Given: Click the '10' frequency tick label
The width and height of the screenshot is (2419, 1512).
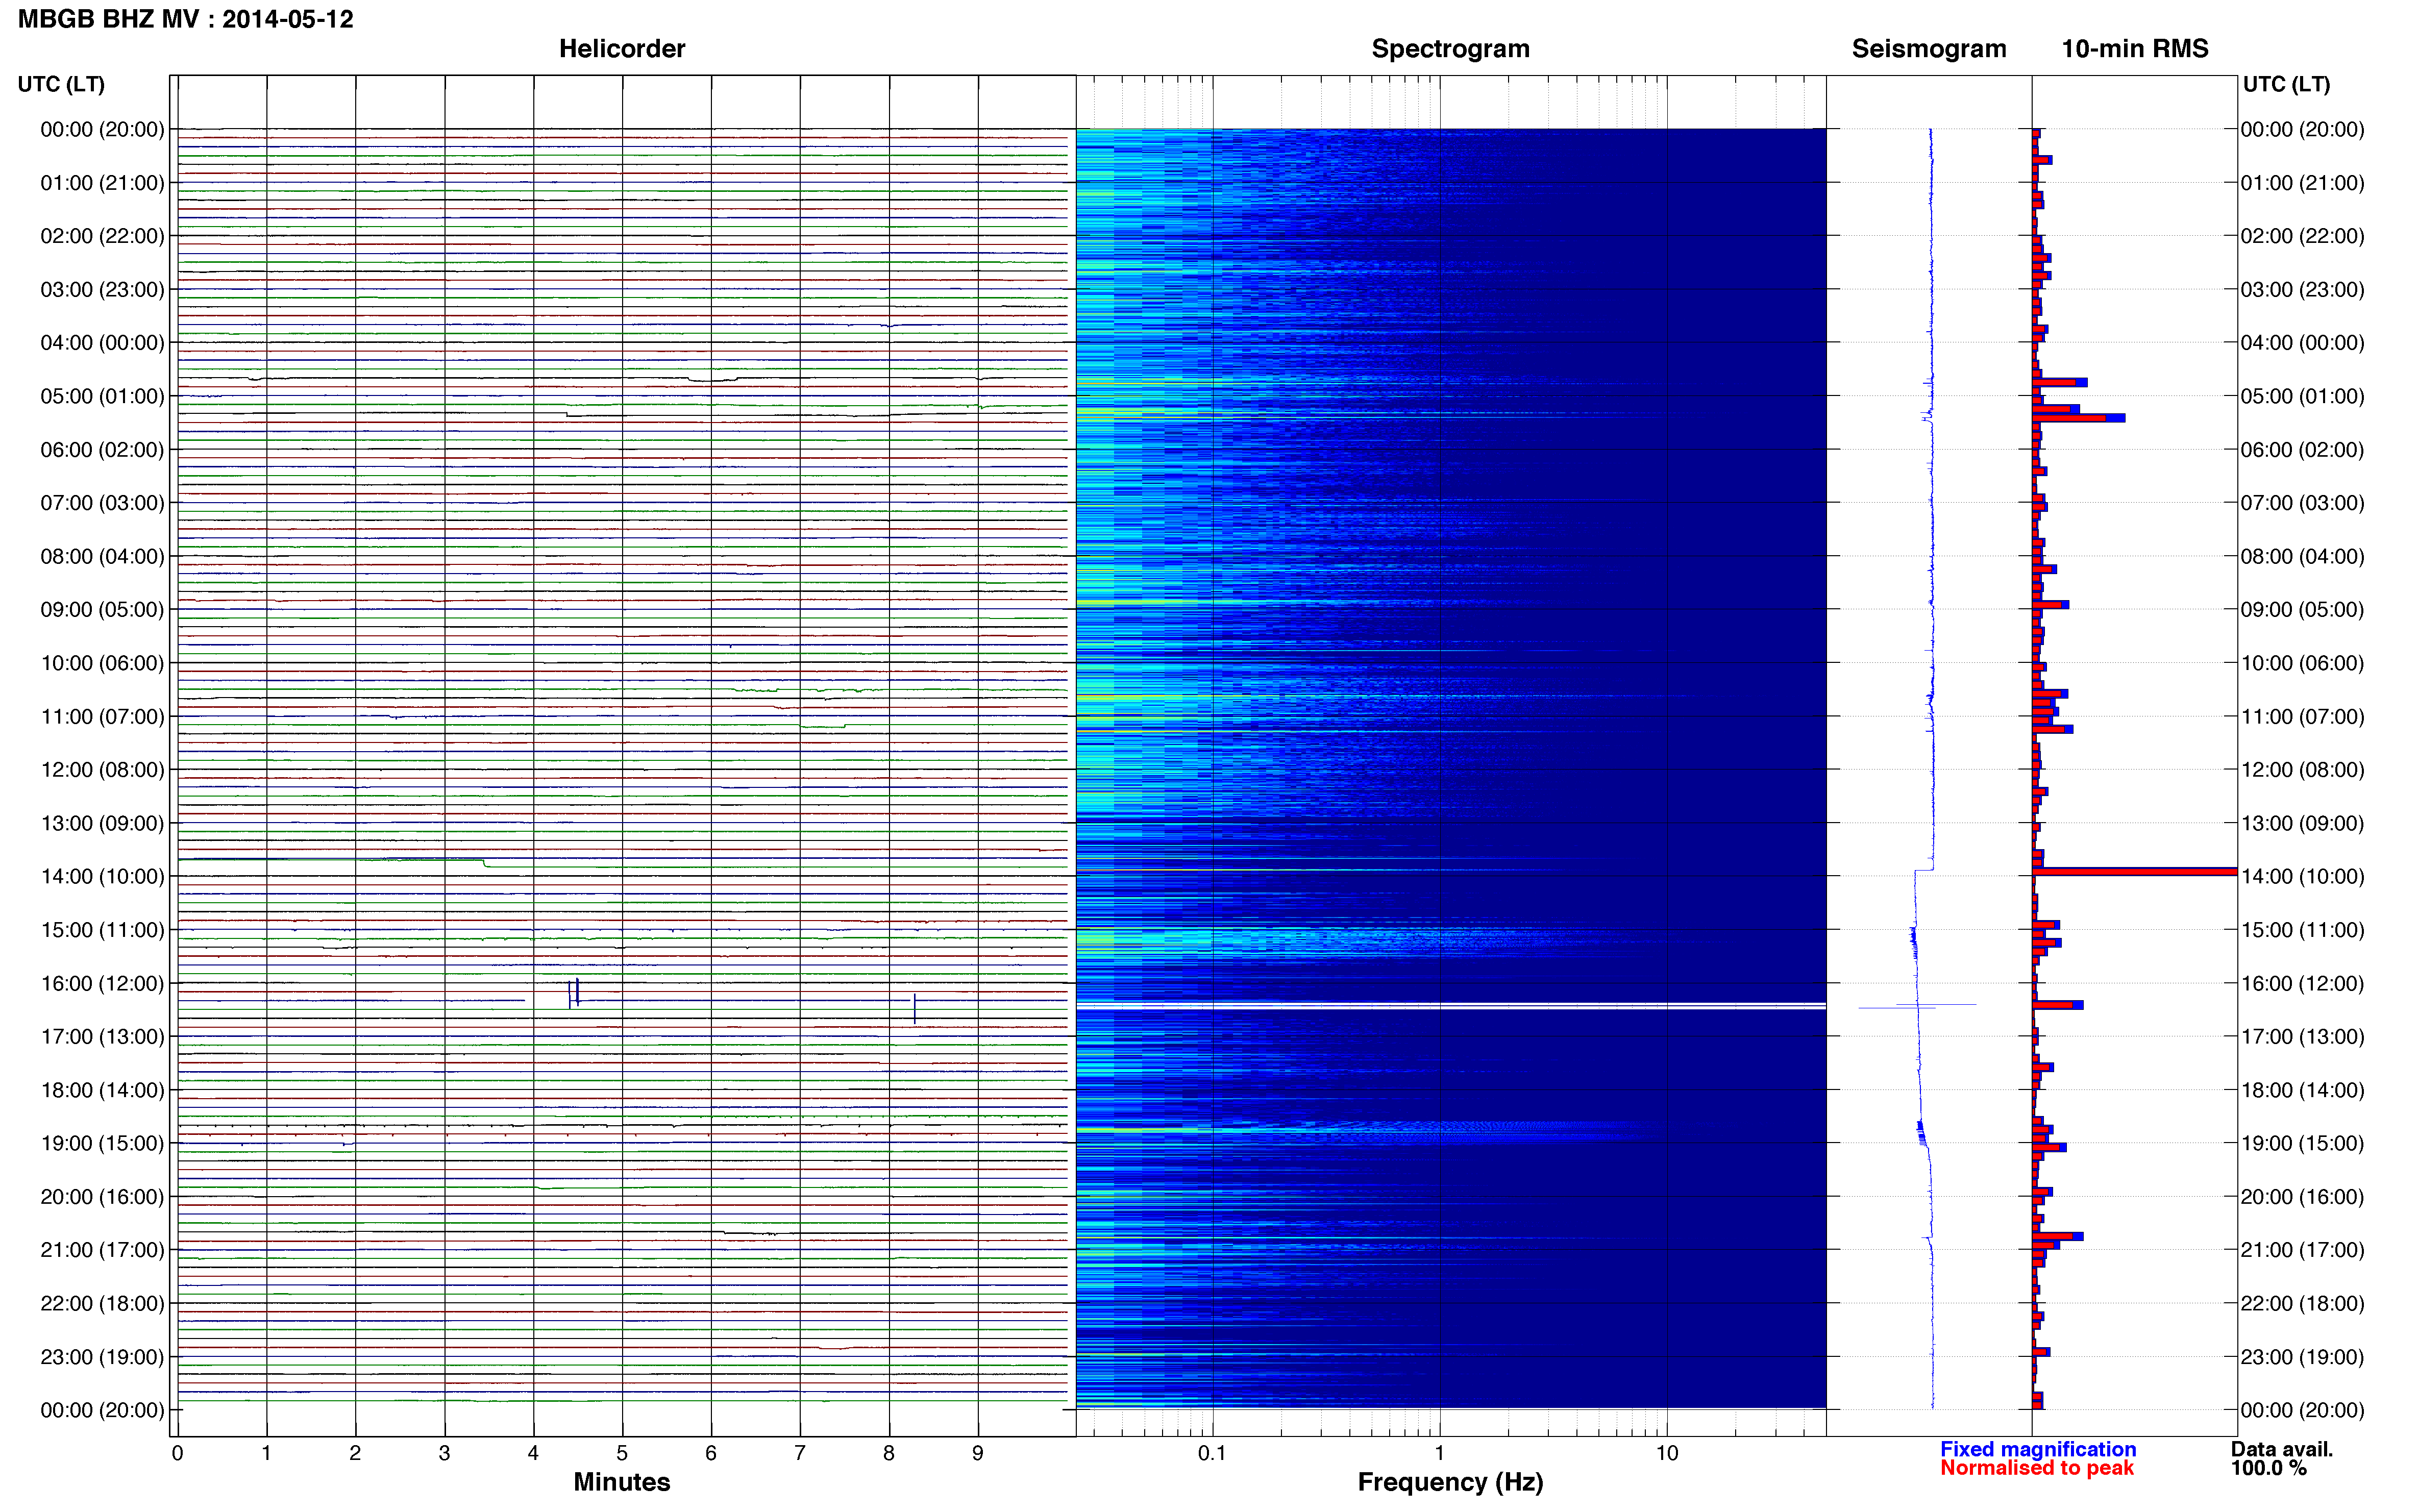Looking at the screenshot, I should (1666, 1453).
